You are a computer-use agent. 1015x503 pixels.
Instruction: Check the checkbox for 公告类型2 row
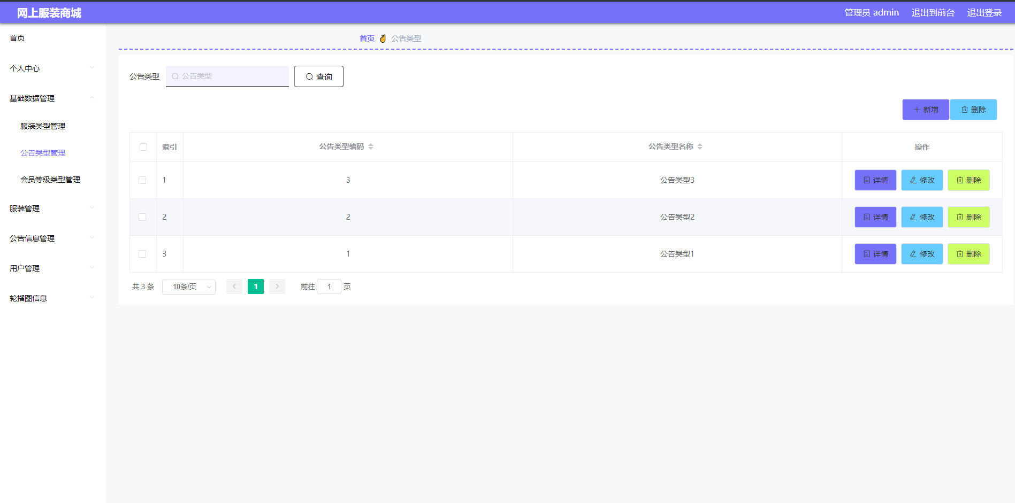pos(142,217)
